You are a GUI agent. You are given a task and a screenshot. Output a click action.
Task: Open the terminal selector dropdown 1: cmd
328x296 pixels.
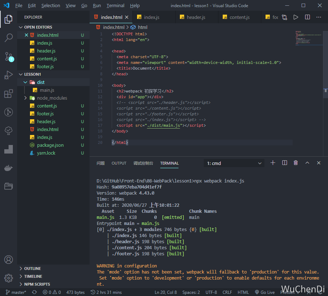point(234,163)
